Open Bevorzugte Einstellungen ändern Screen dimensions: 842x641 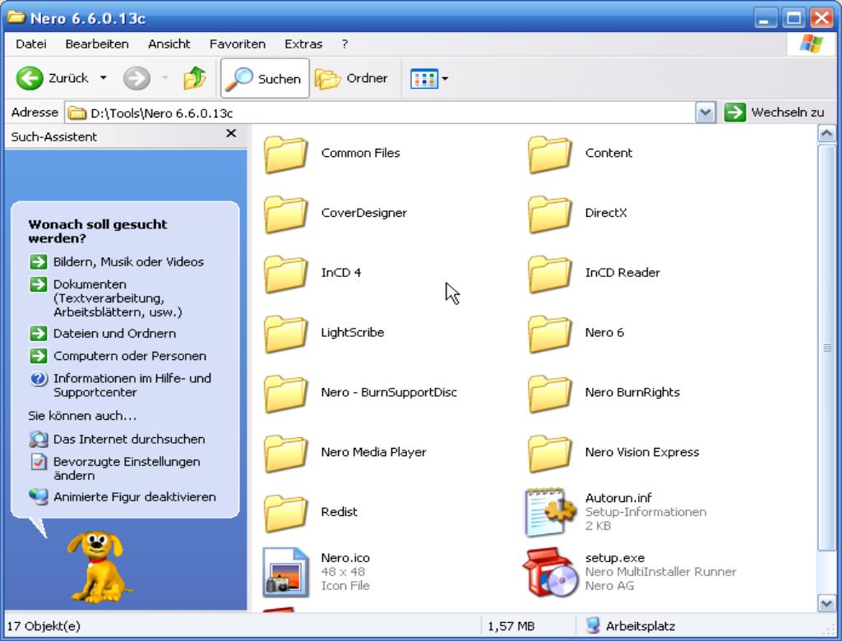(x=127, y=468)
